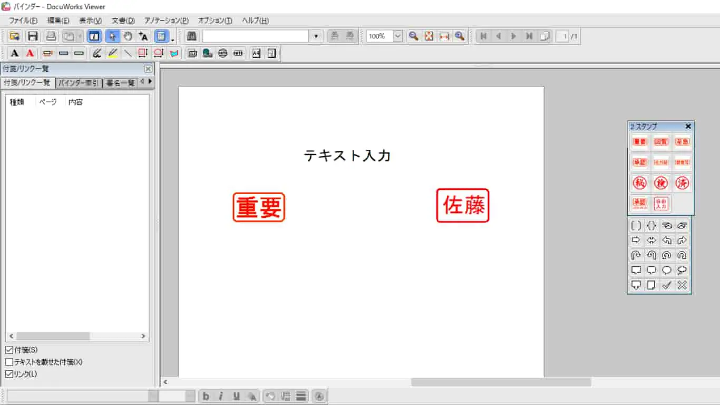Select the freehand pen annotation tool
The width and height of the screenshot is (720, 405).
point(96,53)
